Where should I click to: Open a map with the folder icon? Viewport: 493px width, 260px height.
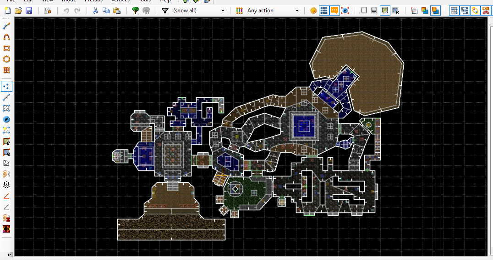(18, 11)
